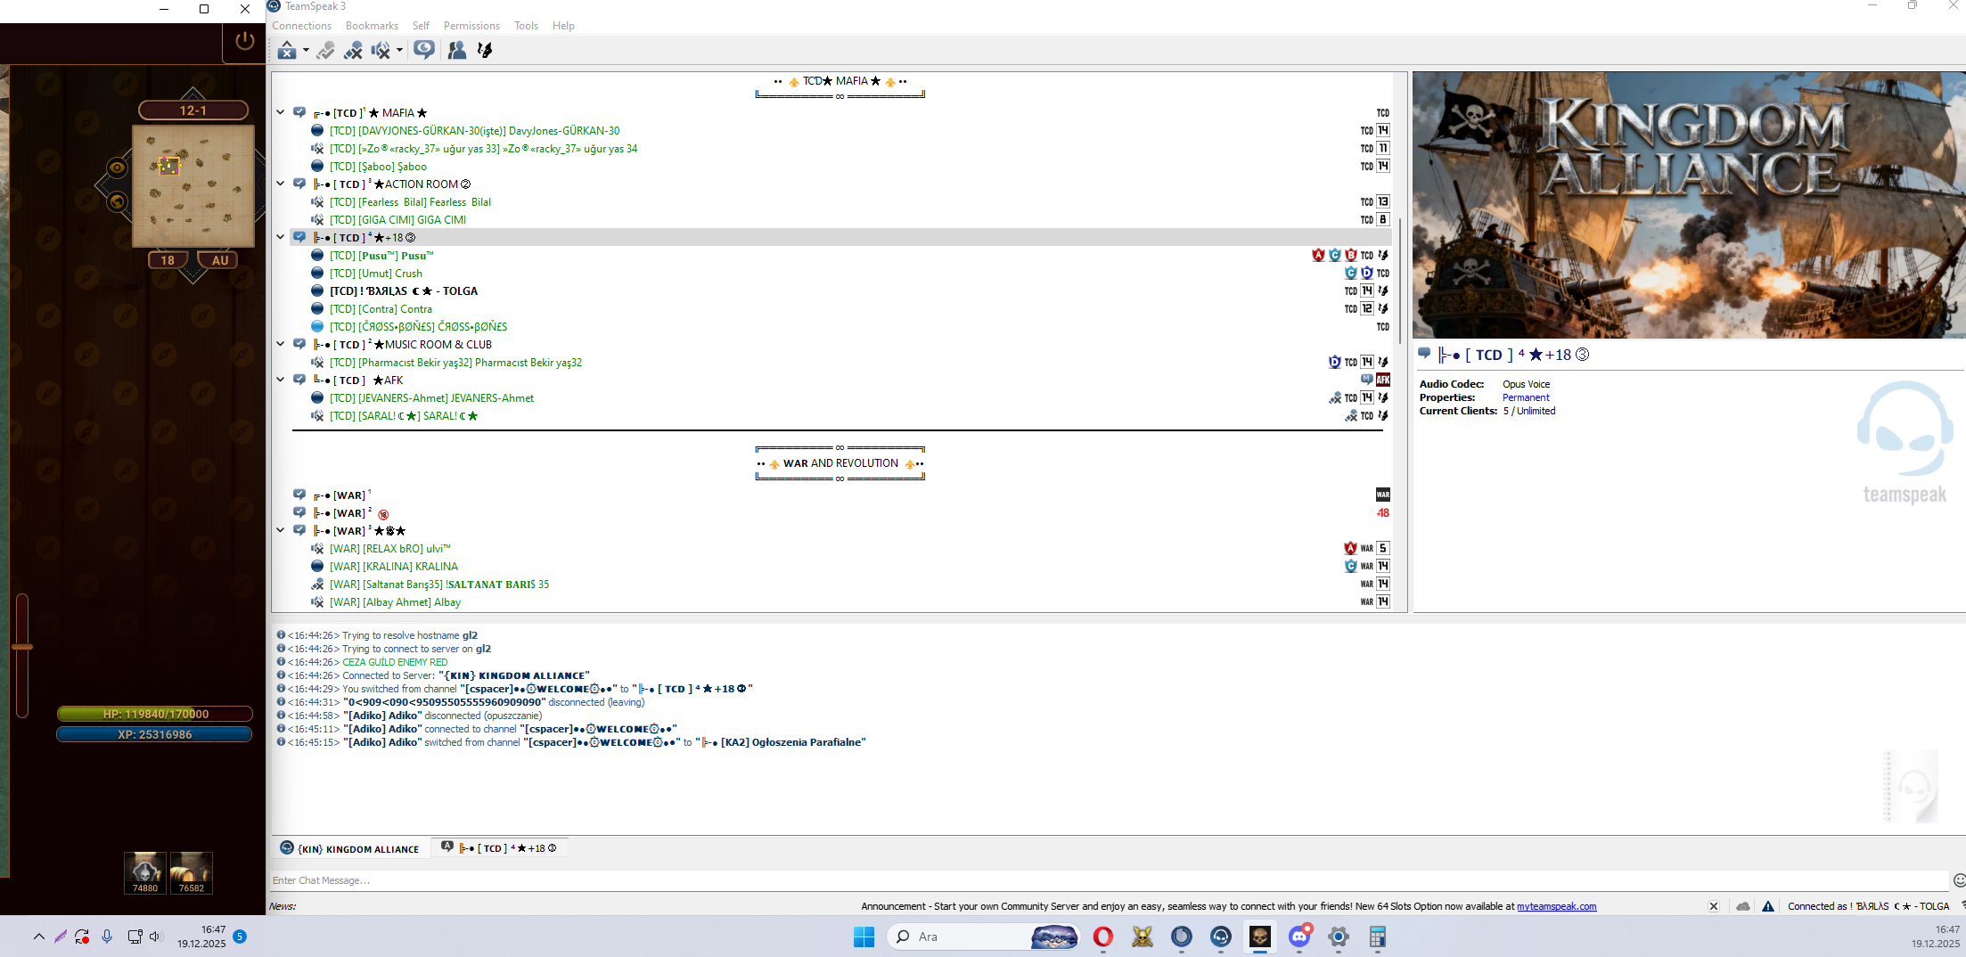Collapse the [TCD] +18 channel

(281, 238)
